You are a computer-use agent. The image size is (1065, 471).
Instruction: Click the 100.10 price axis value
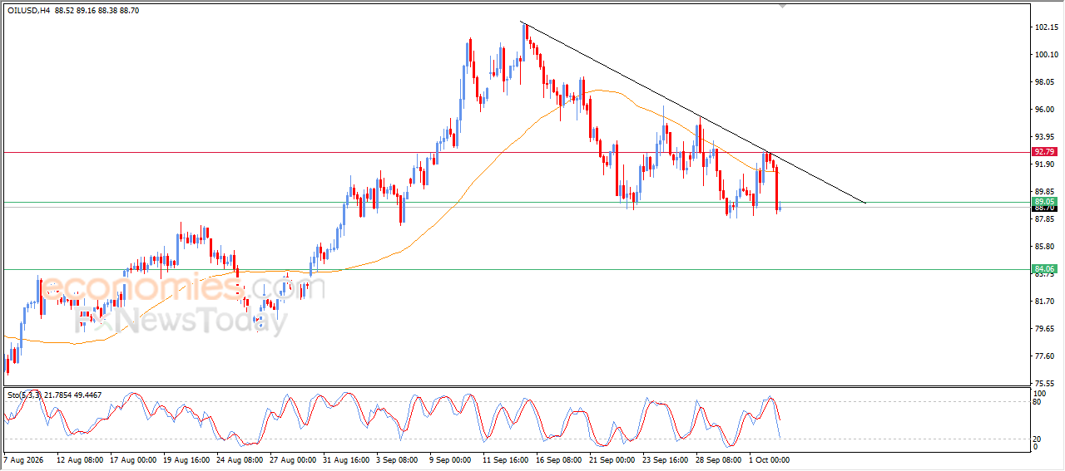1046,55
